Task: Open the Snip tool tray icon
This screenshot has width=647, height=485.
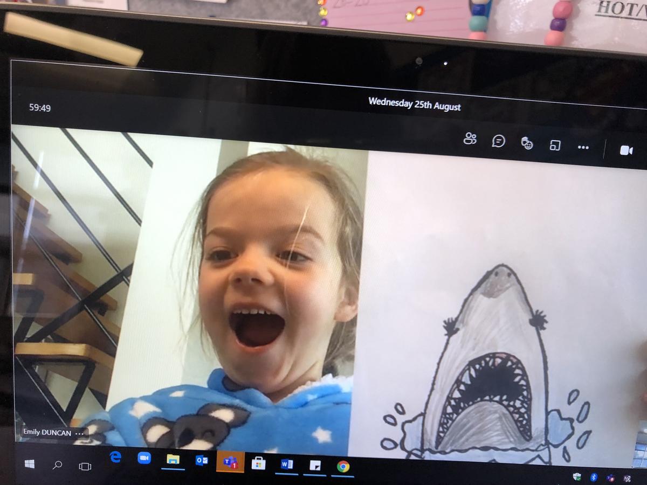Action: (x=627, y=478)
